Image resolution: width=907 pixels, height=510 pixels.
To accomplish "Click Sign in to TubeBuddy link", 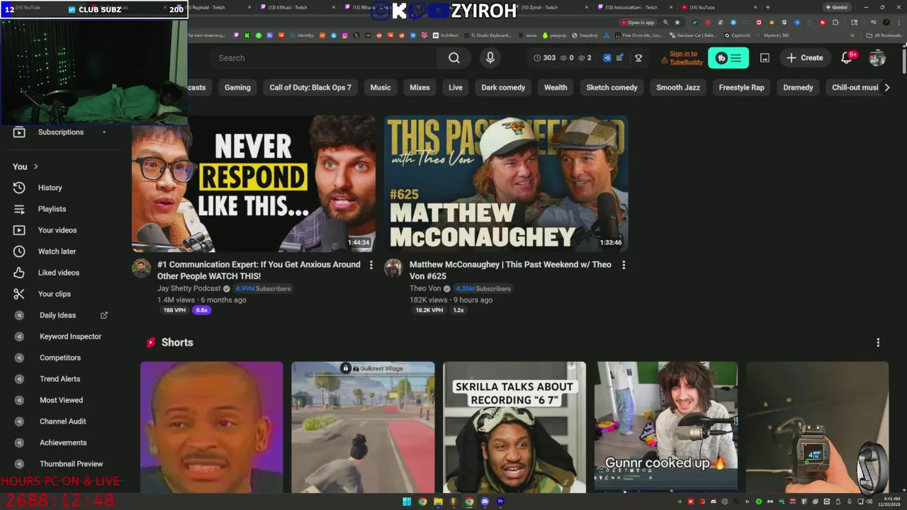I will coord(683,58).
